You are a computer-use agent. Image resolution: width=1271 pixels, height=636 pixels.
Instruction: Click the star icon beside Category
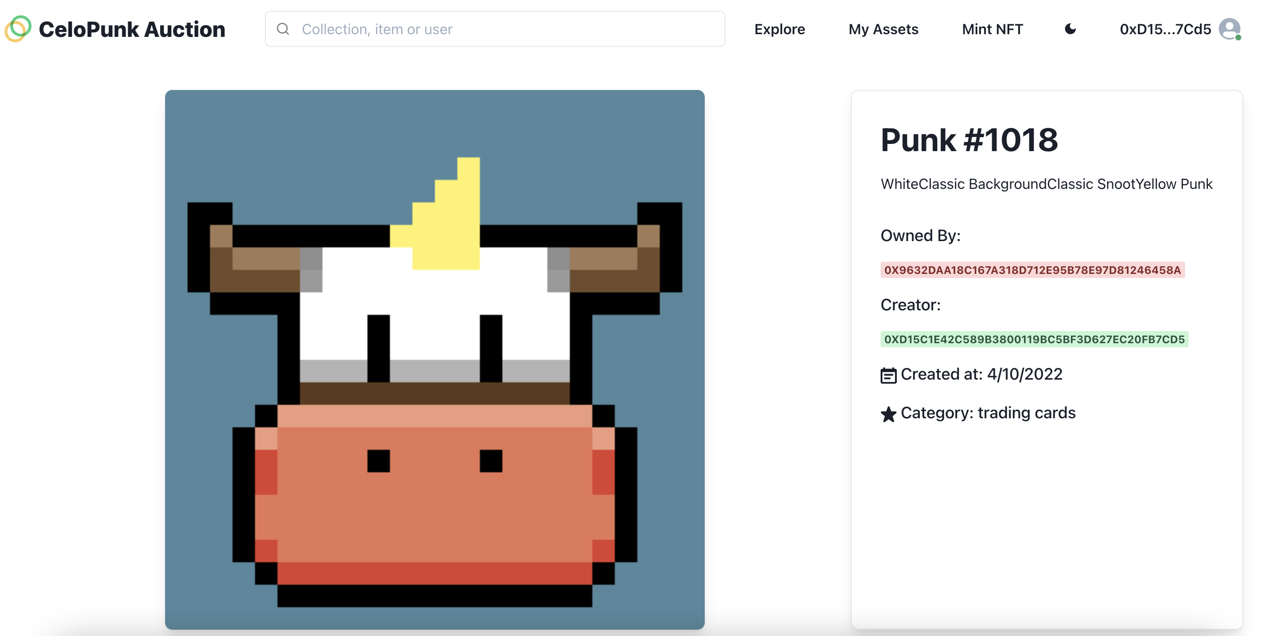[x=888, y=414]
